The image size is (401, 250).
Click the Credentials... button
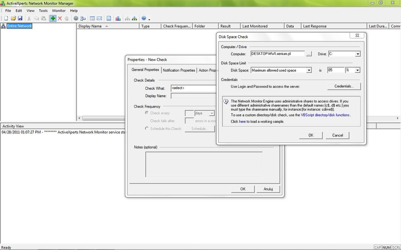click(344, 86)
